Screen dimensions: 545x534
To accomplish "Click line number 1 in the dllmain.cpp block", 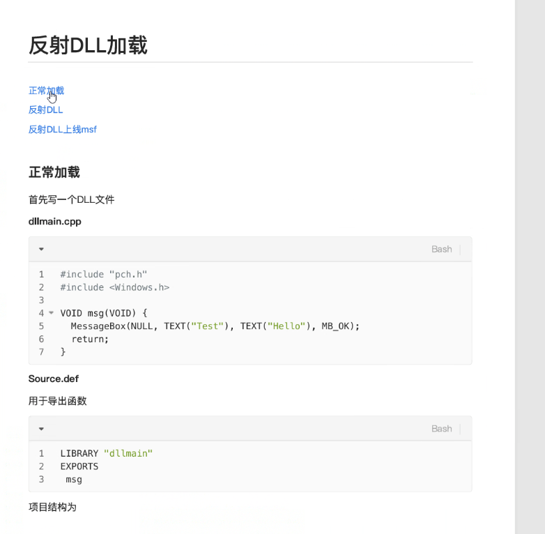I will [x=41, y=275].
